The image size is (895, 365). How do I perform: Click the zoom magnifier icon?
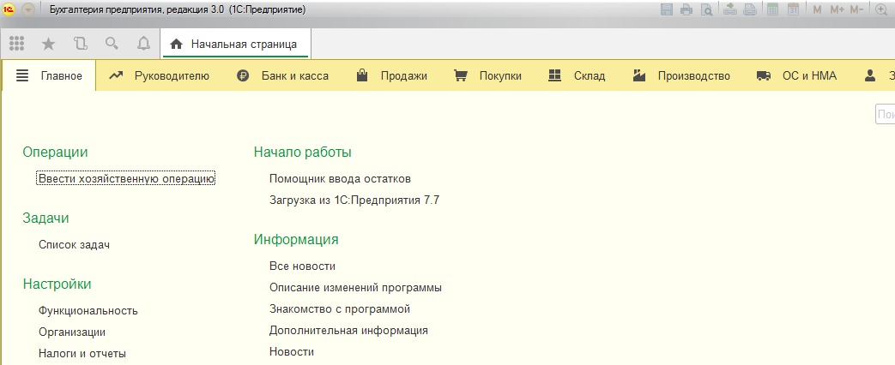point(881,9)
